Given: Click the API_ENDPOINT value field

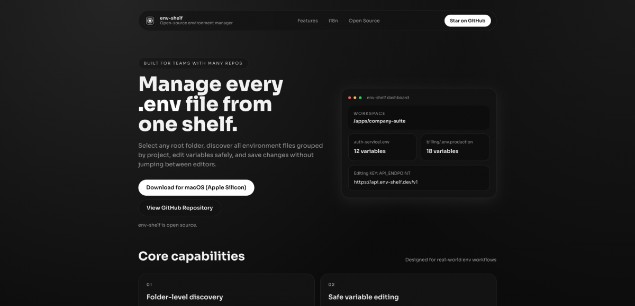Looking at the screenshot, I should [x=386, y=182].
